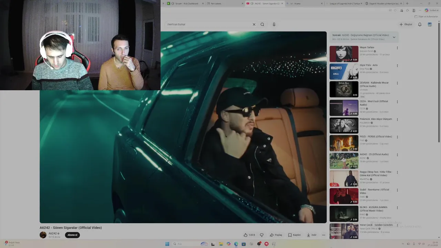Click the Kaydet save button
Screen dimensions: 441x248
click(x=295, y=235)
